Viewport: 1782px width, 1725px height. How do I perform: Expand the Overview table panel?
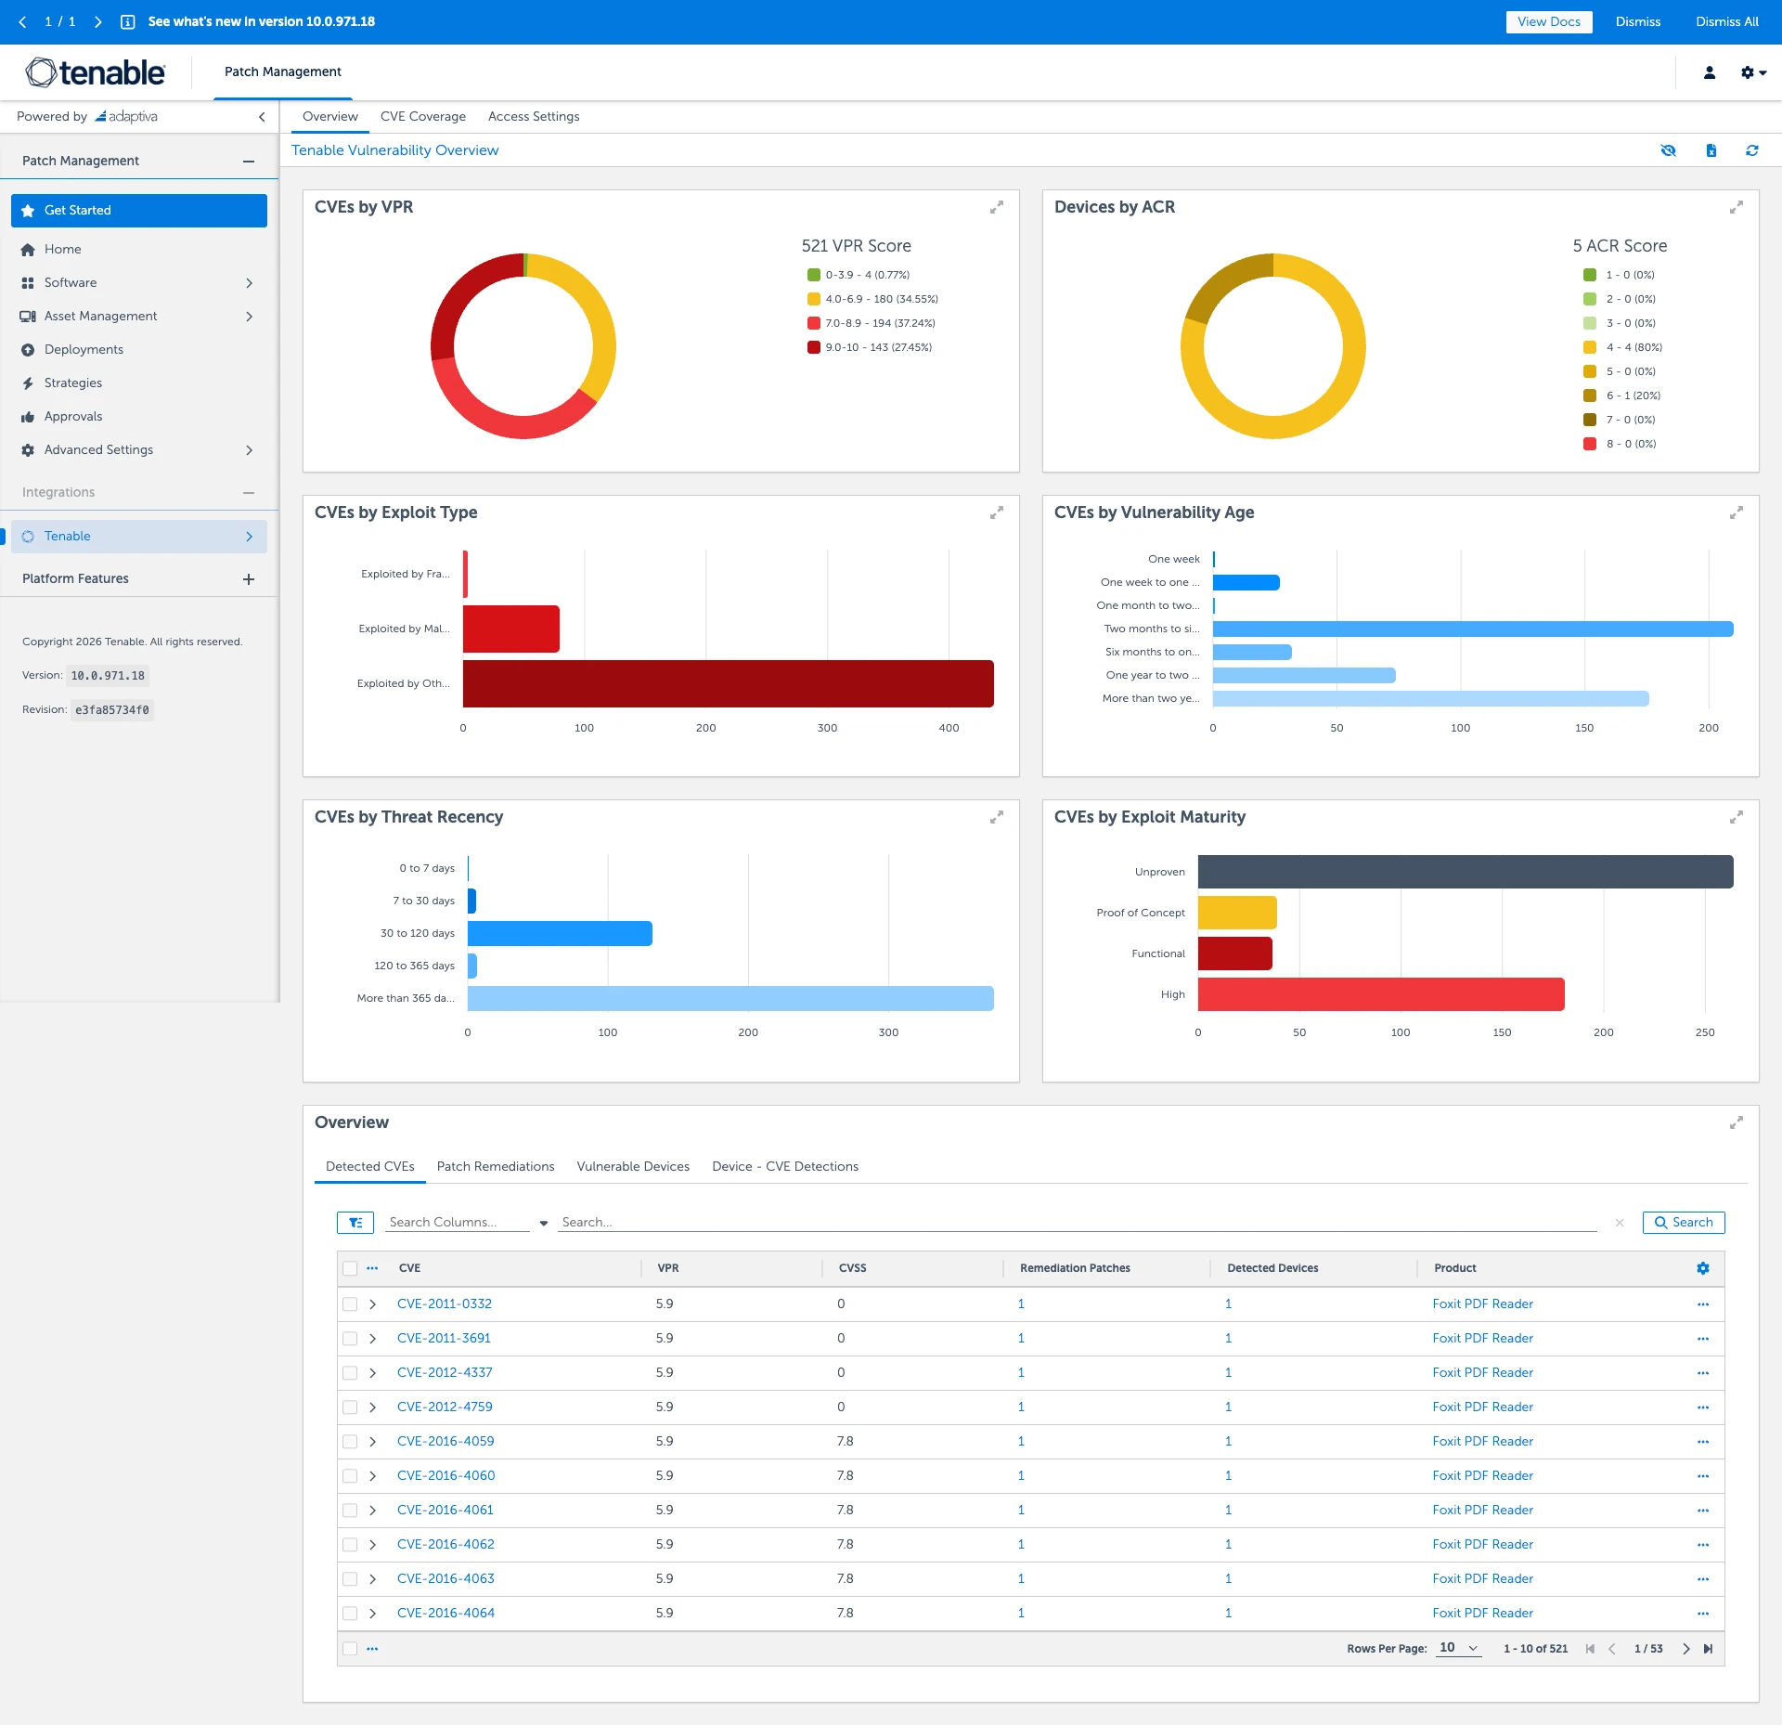1736,1123
